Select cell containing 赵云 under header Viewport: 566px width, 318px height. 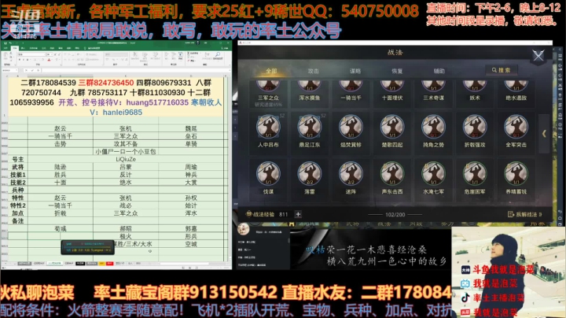tap(61, 128)
